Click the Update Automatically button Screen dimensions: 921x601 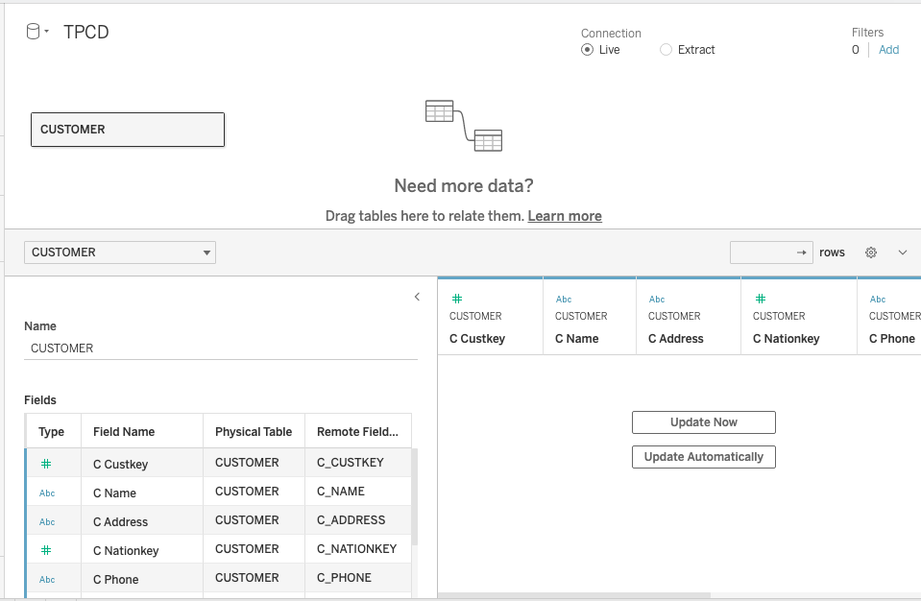click(703, 457)
